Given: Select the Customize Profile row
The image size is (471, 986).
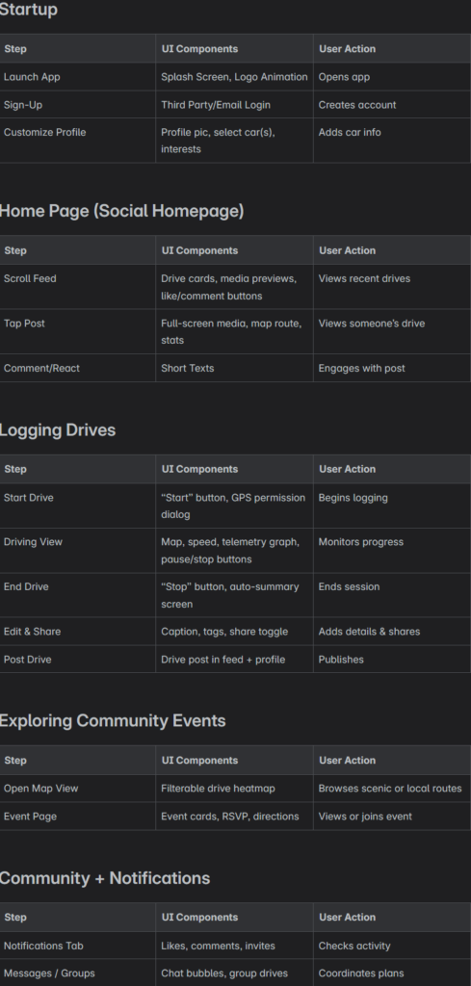Looking at the screenshot, I should [235, 141].
